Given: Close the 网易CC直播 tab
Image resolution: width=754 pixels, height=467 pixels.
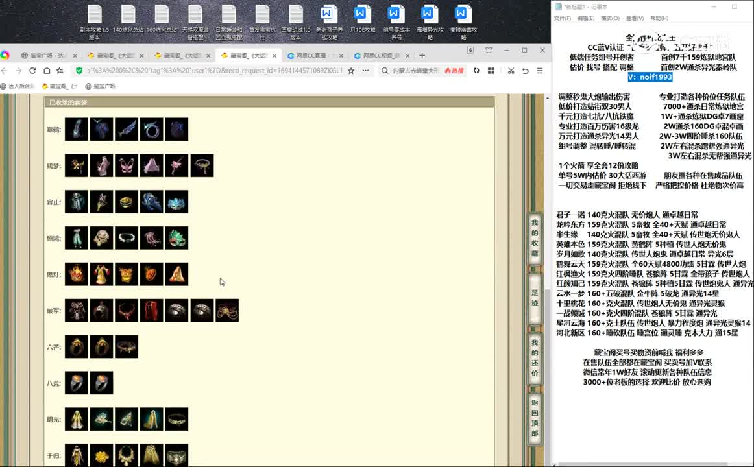Looking at the screenshot, I should tap(341, 56).
